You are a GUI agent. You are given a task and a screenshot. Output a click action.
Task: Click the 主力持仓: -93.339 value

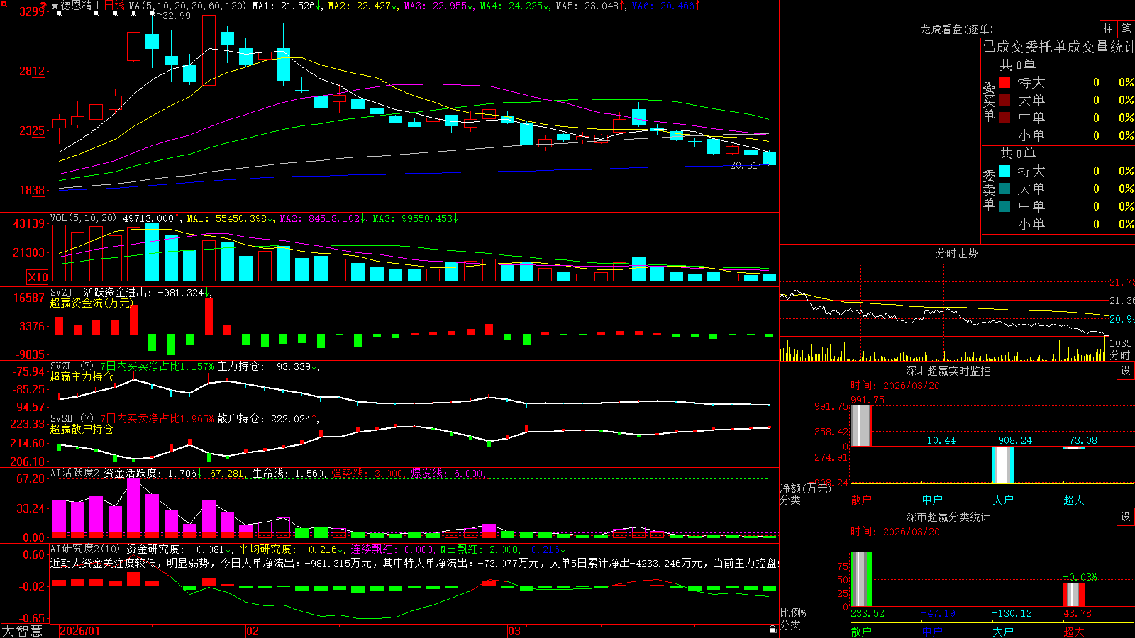(x=268, y=366)
